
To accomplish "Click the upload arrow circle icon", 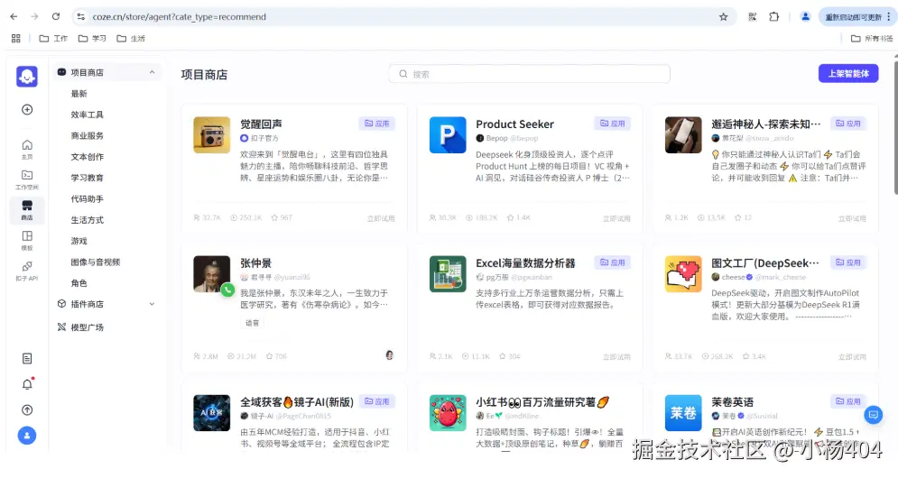I will (x=27, y=410).
